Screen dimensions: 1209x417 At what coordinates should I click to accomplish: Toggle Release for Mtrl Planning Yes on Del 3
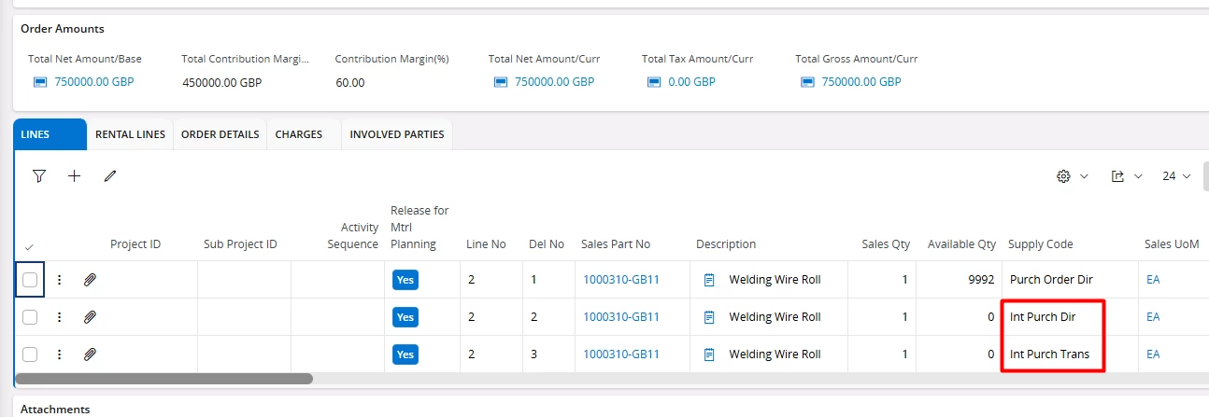click(405, 354)
